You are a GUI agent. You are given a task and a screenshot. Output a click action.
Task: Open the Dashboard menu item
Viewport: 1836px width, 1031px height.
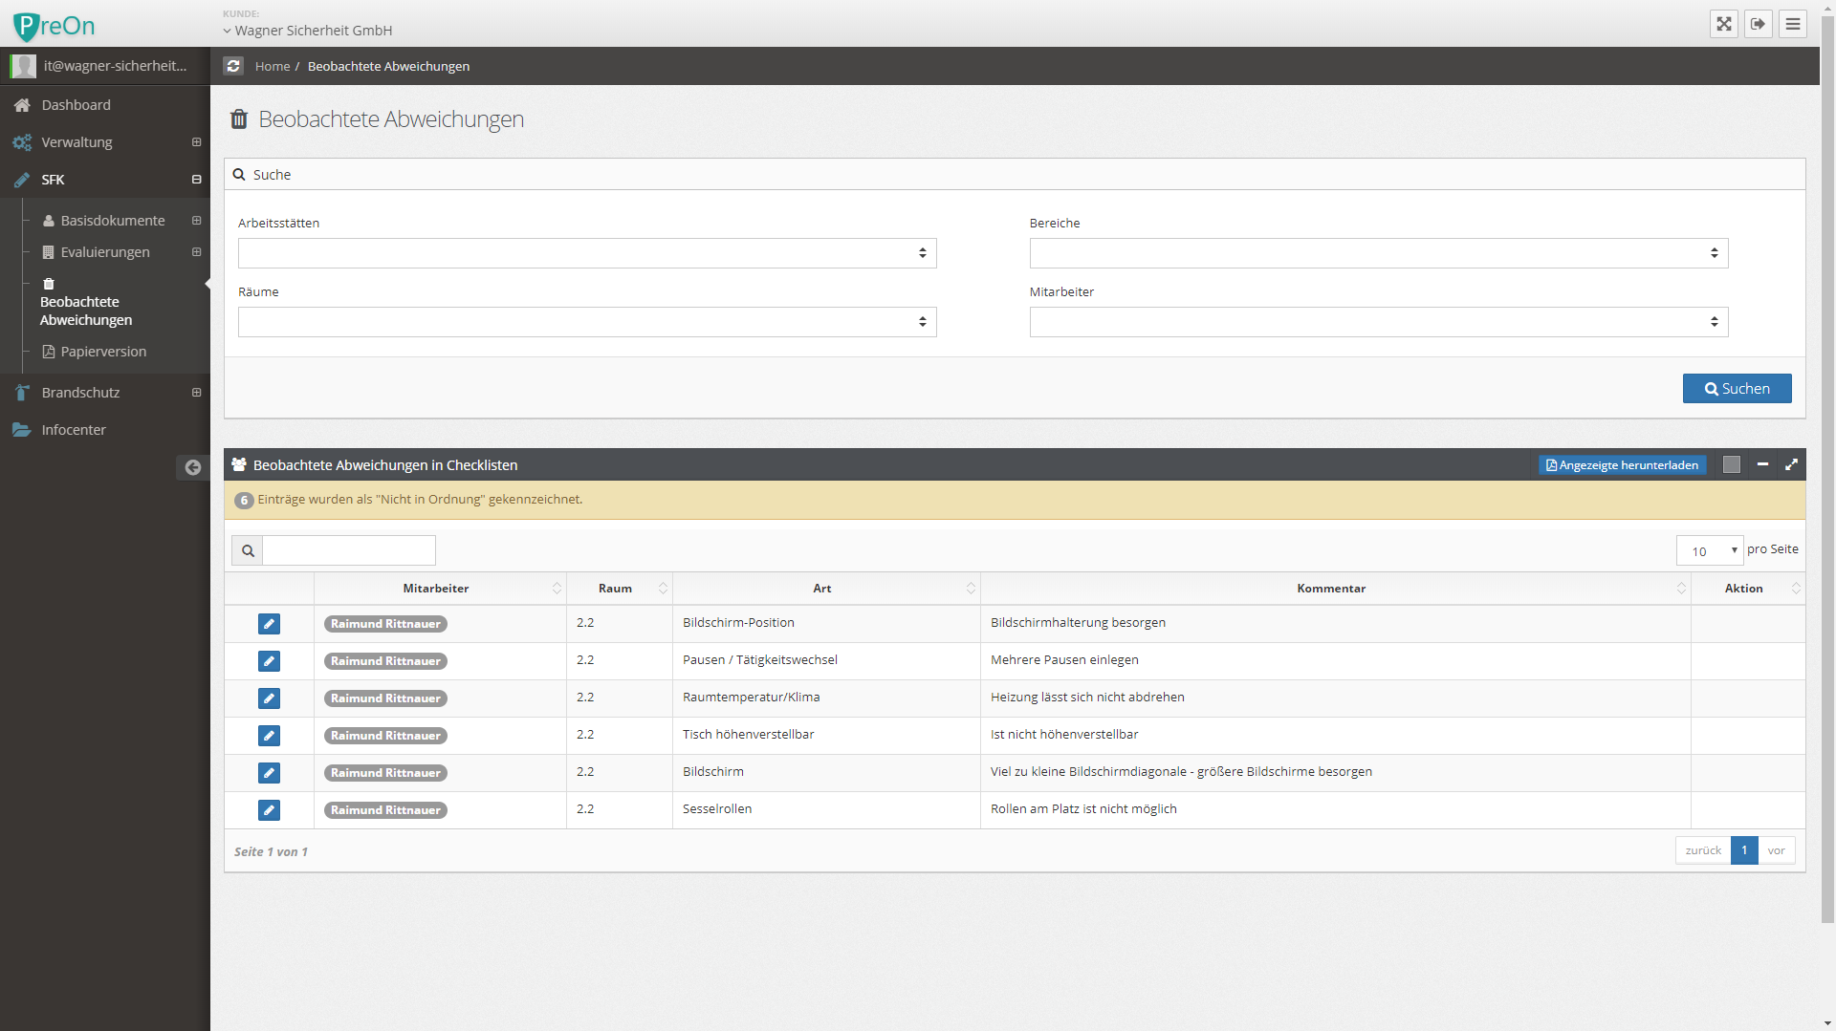tap(76, 105)
